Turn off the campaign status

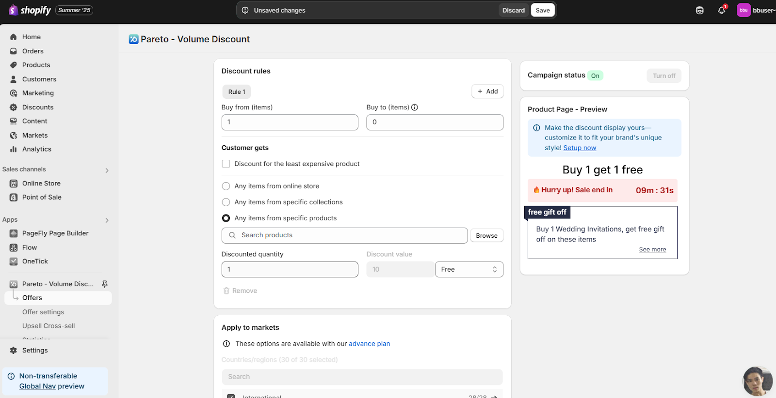pyautogui.click(x=664, y=76)
